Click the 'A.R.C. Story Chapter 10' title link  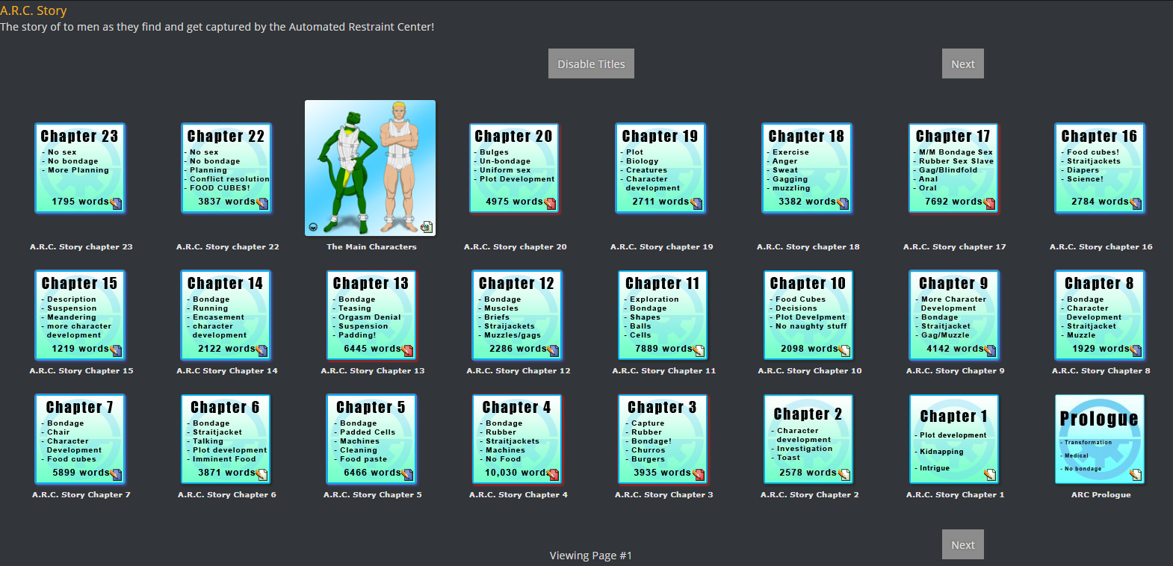point(810,370)
